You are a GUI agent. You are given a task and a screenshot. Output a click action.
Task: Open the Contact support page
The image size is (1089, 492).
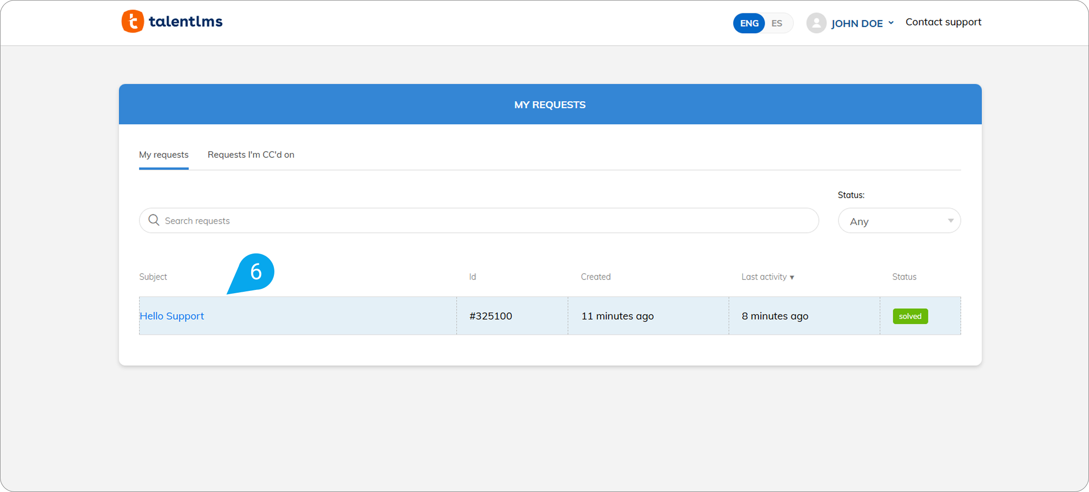pos(943,22)
